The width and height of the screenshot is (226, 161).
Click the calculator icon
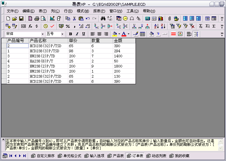pyautogui.click(x=147, y=19)
